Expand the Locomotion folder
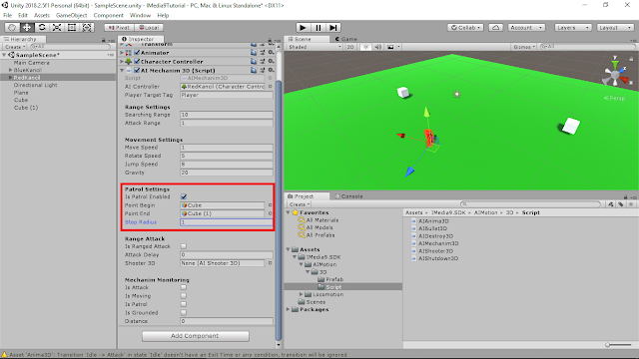This screenshot has height=359, width=639. coord(302,294)
